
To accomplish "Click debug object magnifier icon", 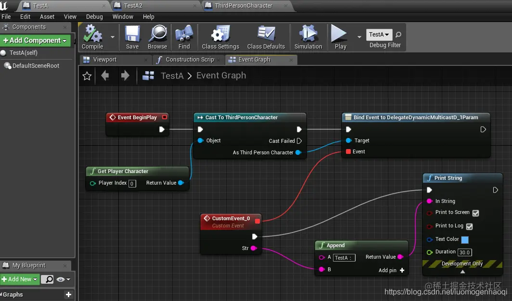I will 398,35.
